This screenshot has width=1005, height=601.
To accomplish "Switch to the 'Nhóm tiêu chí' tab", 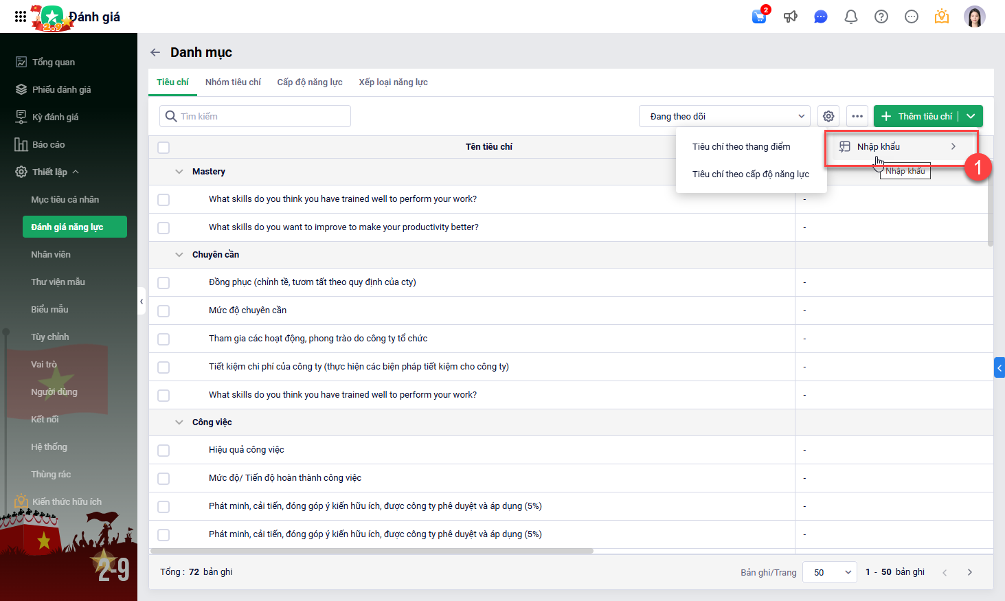I will 233,82.
